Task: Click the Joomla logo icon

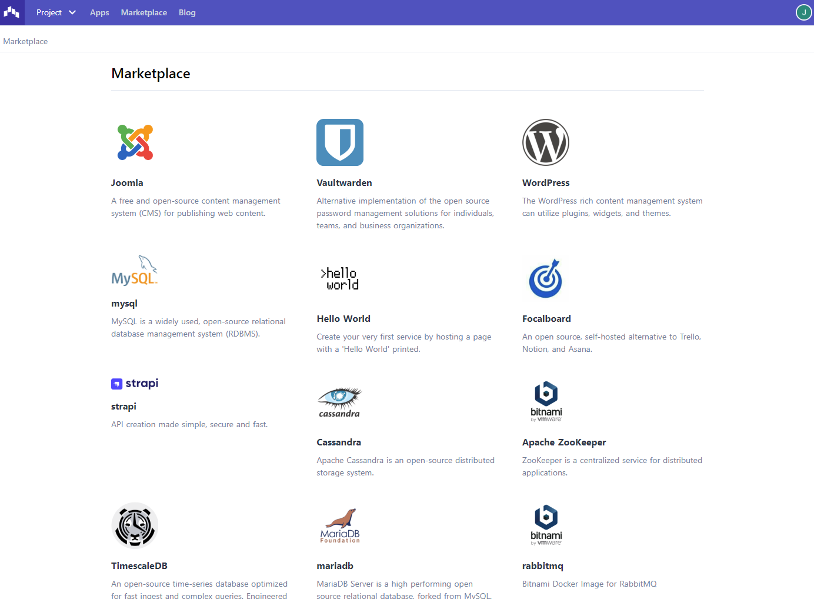Action: pyautogui.click(x=135, y=142)
